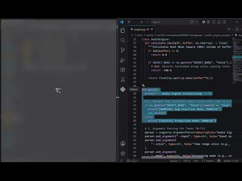Click the 'def main():' line
Screen dimensions: 242x181
click(x=150, y=90)
